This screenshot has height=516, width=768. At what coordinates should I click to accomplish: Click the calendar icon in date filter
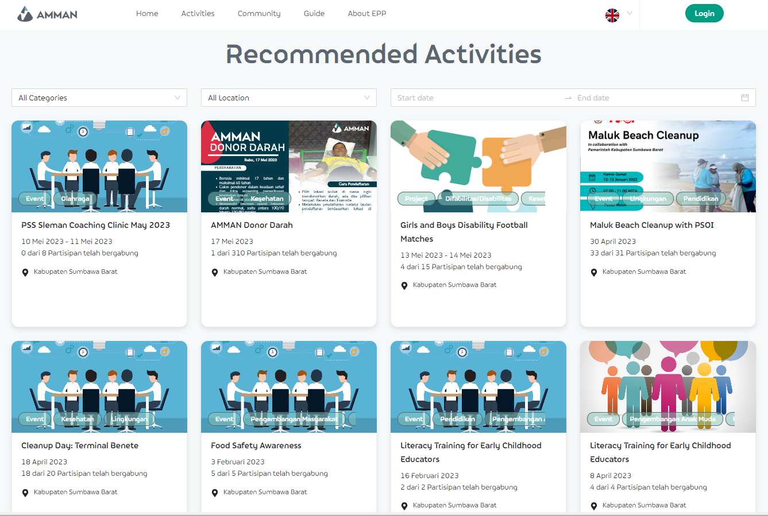pyautogui.click(x=744, y=98)
